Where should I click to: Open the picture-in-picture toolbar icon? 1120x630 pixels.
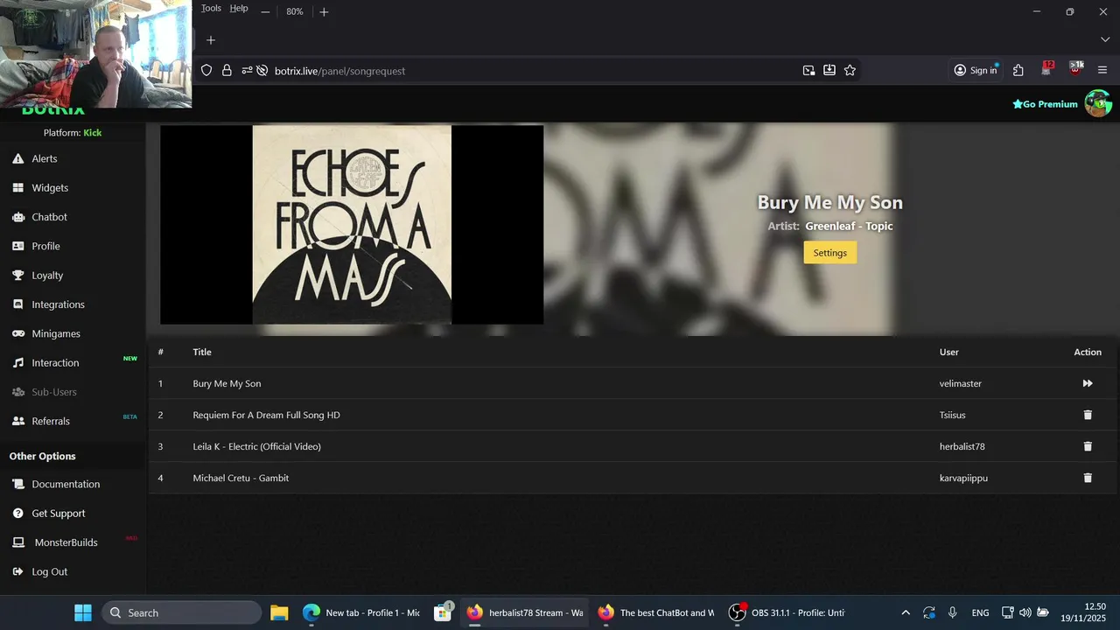808,71
